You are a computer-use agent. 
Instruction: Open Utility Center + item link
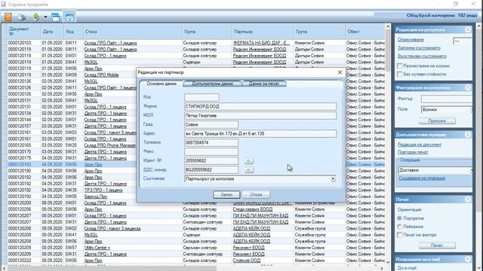tap(97, 248)
